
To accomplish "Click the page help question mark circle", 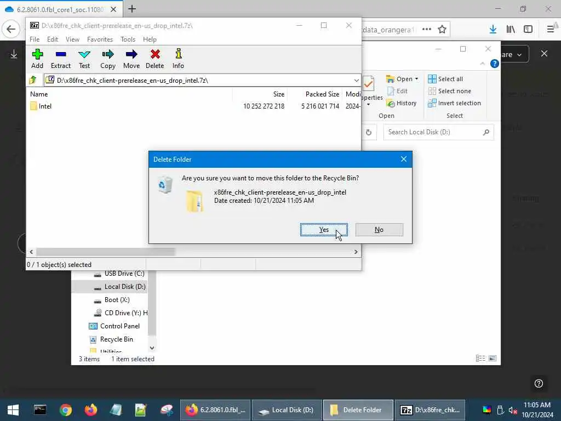I will [539, 384].
